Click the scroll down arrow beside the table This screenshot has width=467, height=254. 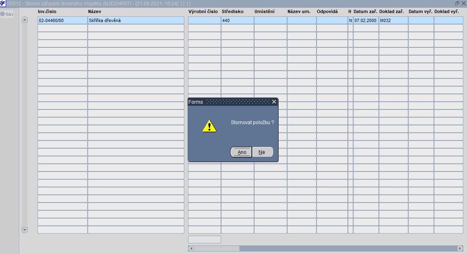pyautogui.click(x=25, y=230)
